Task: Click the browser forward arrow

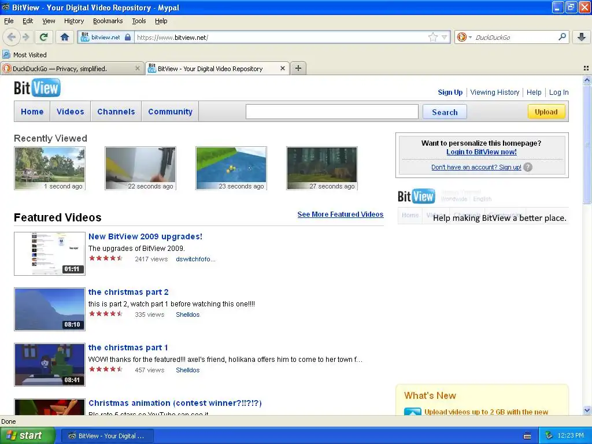Action: pyautogui.click(x=25, y=37)
